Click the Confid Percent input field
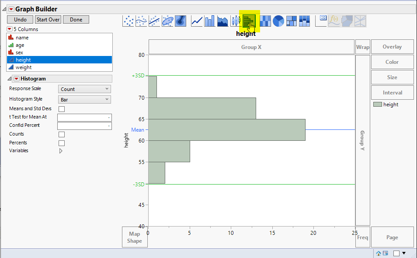The width and height of the screenshot is (417, 258). click(84, 126)
